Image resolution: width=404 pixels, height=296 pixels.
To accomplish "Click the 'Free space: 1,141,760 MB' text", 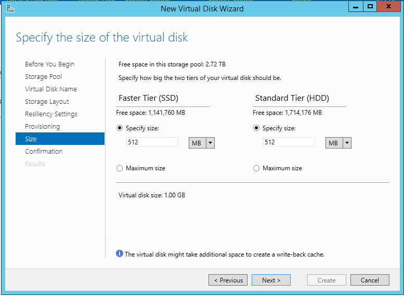I will [150, 113].
